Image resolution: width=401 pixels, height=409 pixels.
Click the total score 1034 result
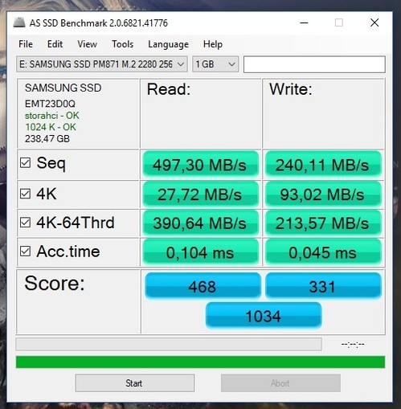click(x=264, y=316)
